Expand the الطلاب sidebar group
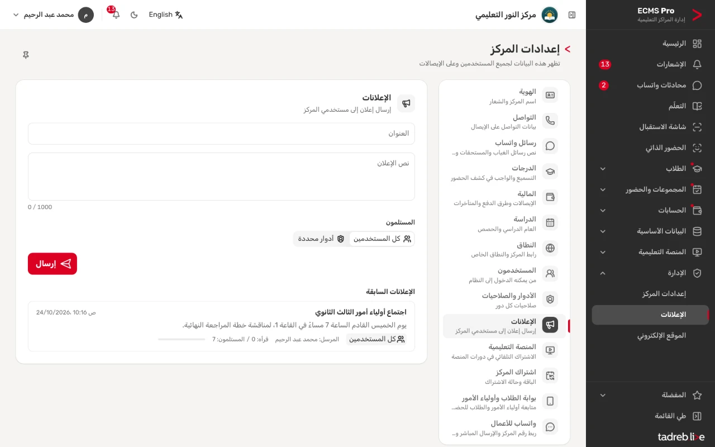715x447 pixels. coord(650,169)
